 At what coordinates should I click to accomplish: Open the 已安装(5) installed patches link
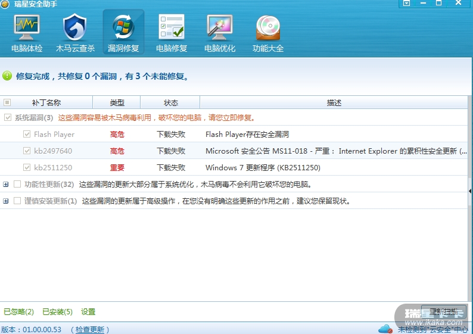click(x=58, y=312)
